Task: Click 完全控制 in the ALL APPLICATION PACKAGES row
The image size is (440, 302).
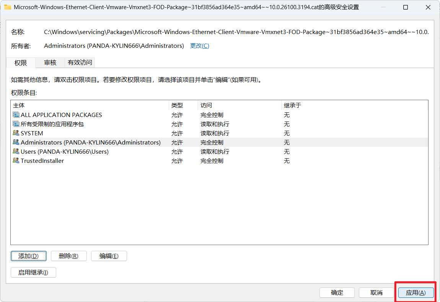Action: pos(212,115)
